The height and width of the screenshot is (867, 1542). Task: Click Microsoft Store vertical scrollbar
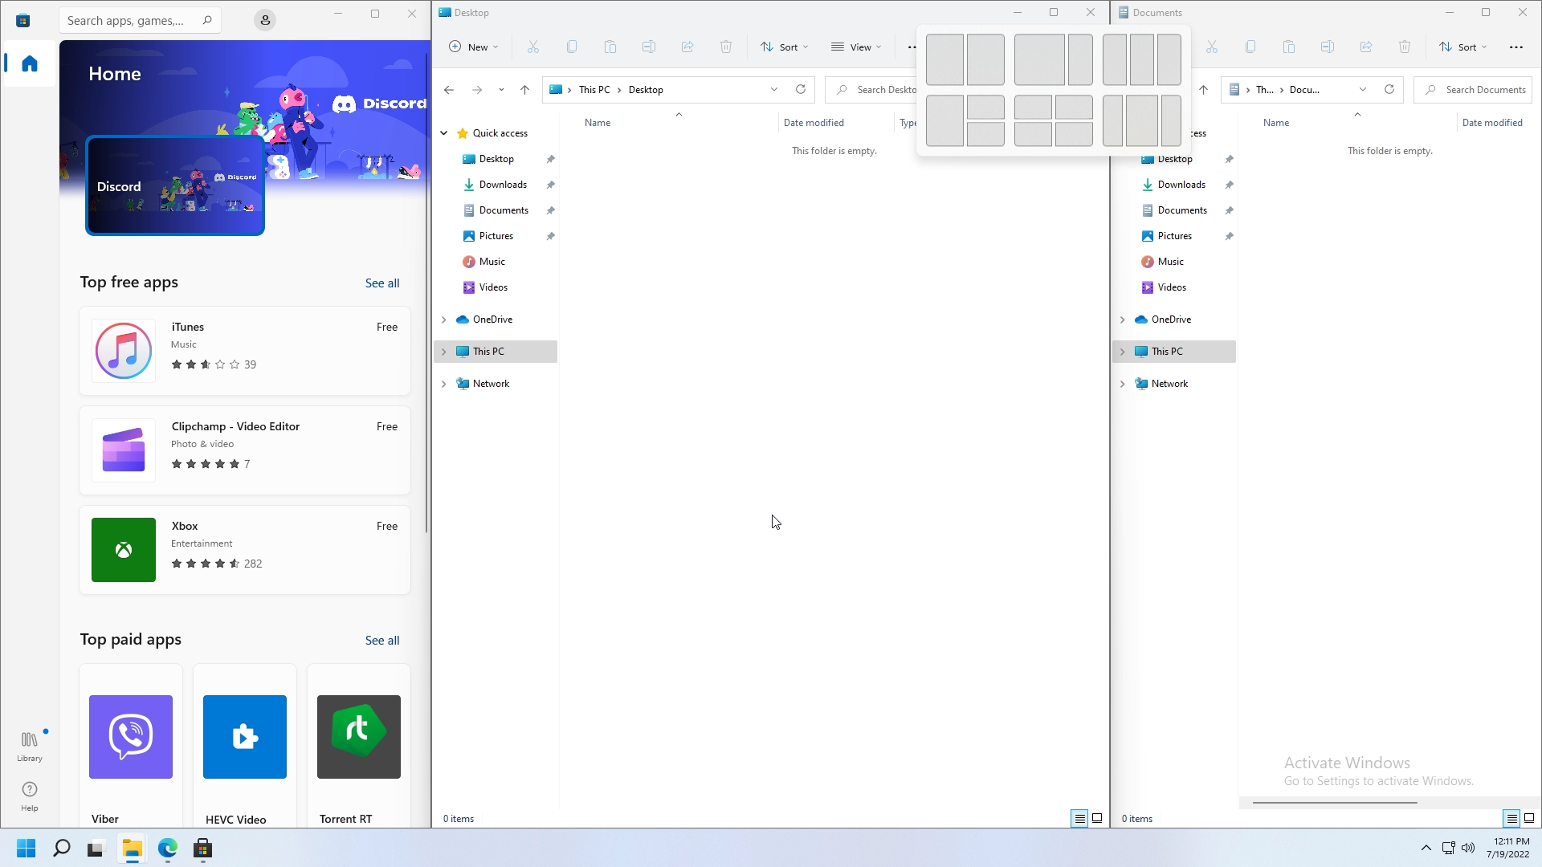[426, 293]
